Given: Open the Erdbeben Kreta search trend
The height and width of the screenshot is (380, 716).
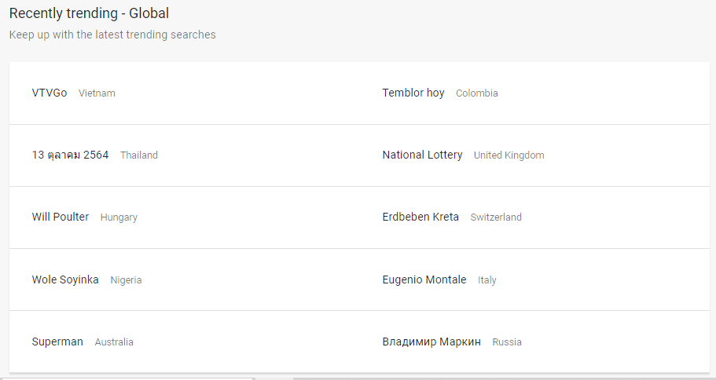Looking at the screenshot, I should [420, 217].
